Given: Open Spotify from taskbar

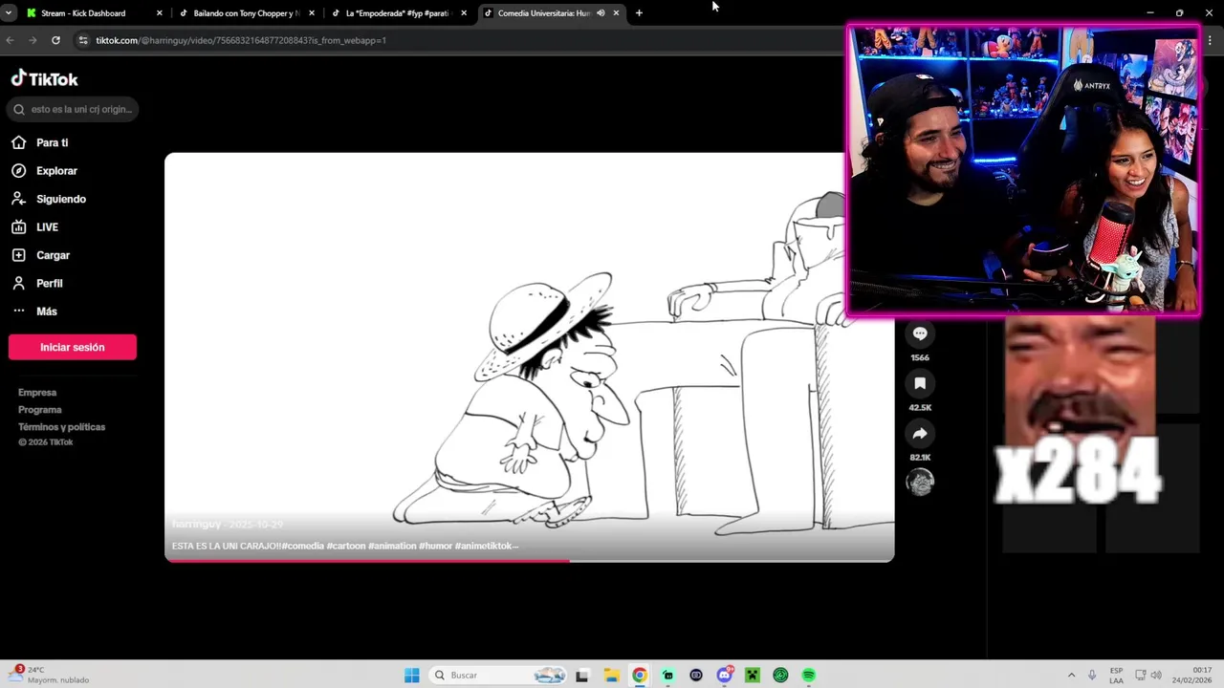Looking at the screenshot, I should pyautogui.click(x=809, y=676).
